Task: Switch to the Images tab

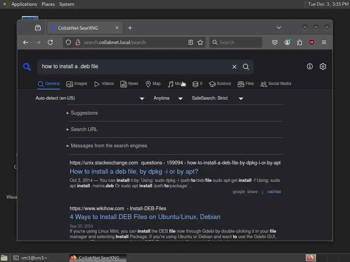Action: click(77, 84)
